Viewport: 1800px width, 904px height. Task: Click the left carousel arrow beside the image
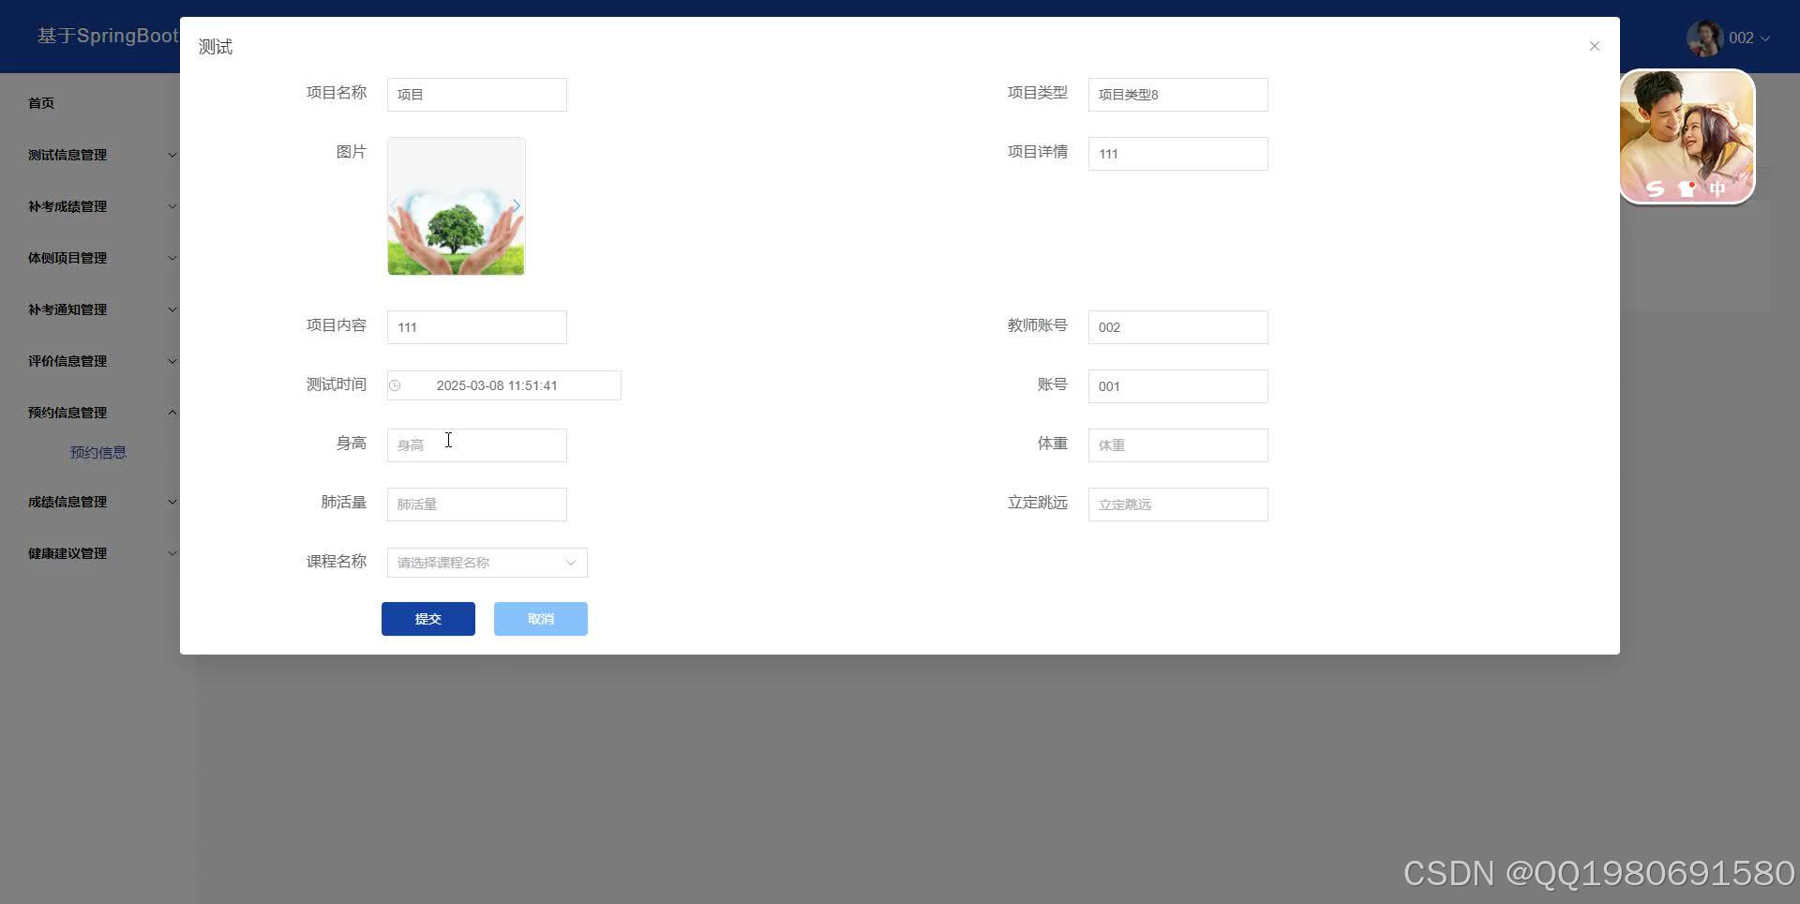[393, 205]
